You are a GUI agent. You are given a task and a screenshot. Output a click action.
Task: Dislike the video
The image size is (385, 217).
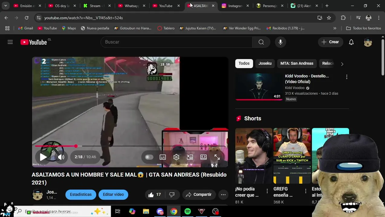172,195
